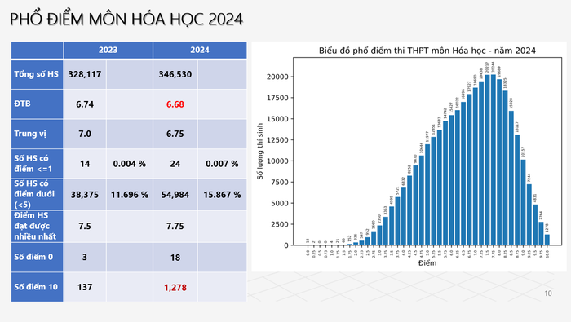Click the Điểm x-axis label
This screenshot has width=571, height=322.
tap(427, 263)
